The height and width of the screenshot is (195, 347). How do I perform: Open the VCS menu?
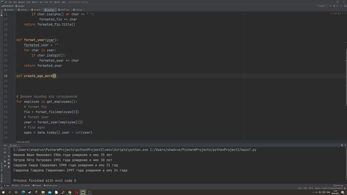click(x=51, y=2)
